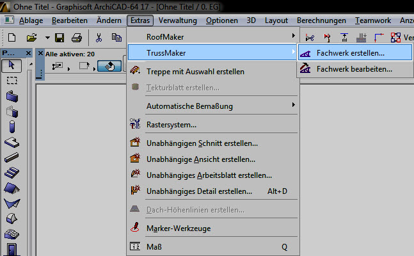Click the Copy icon
The width and height of the screenshot is (414, 256).
pyautogui.click(x=116, y=38)
